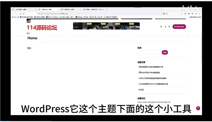This screenshot has width=212, height=122.
Task: Reload the page with the refresh icon
Action: 20,14
